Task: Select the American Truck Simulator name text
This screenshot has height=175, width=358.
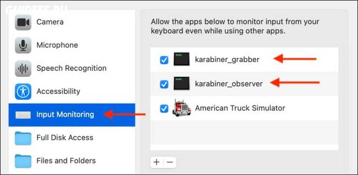Action: [240, 108]
